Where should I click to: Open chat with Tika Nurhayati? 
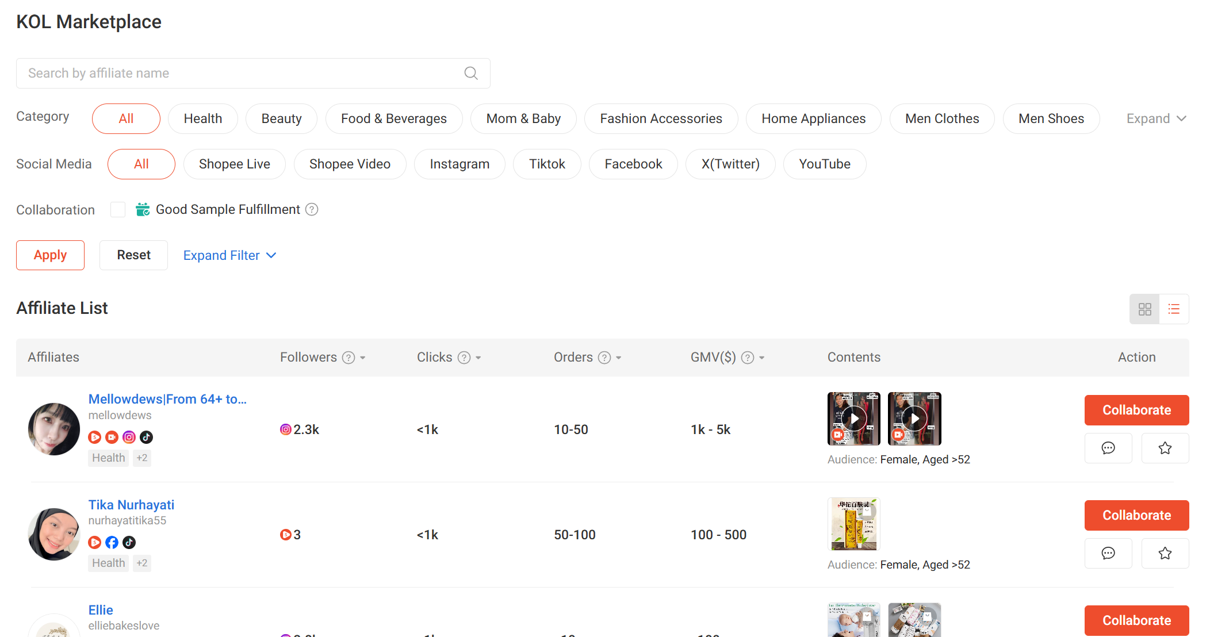(x=1108, y=553)
